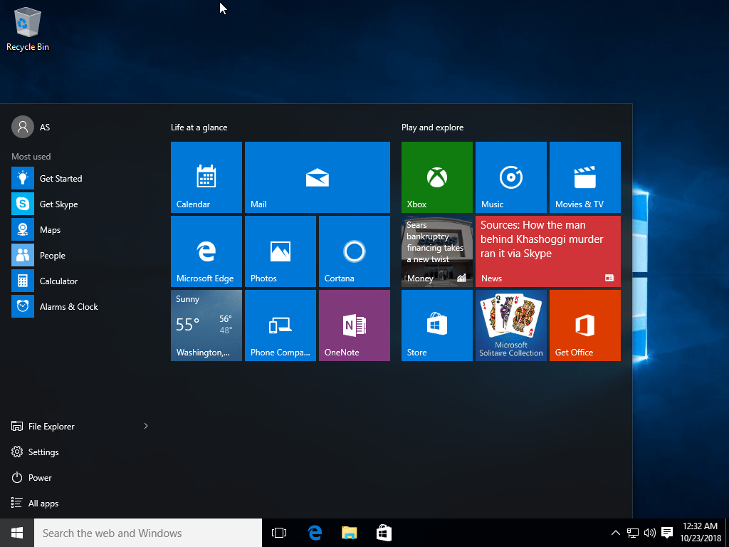Viewport: 729px width, 547px height.
Task: Click the AS user account
Action: click(x=31, y=127)
